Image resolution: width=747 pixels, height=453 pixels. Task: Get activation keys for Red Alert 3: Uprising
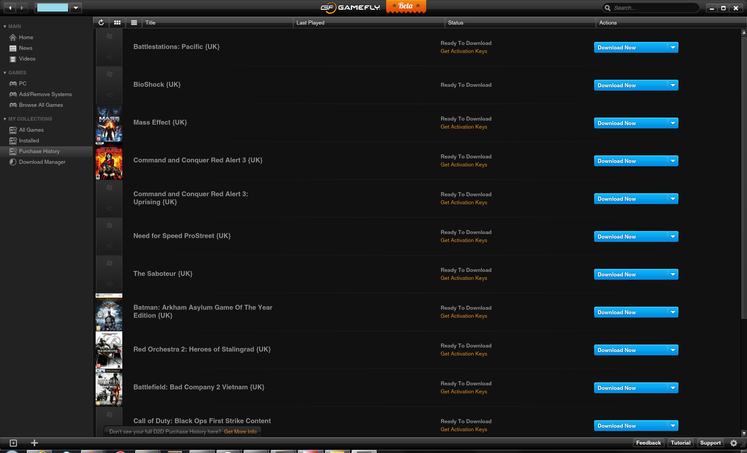coord(464,202)
